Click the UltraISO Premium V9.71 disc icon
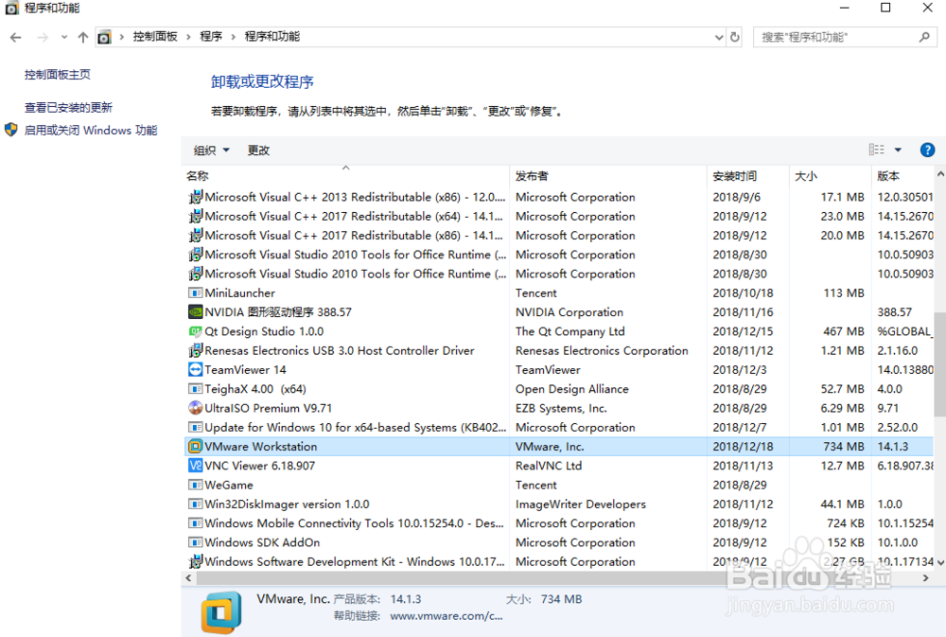Viewport: 946px width, 637px height. coord(195,408)
